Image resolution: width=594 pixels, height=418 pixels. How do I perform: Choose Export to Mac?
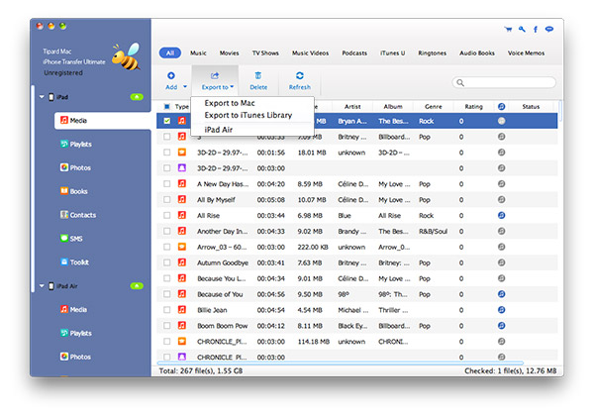pos(230,103)
